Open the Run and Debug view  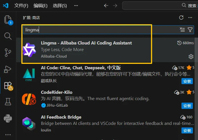[x=8, y=69]
